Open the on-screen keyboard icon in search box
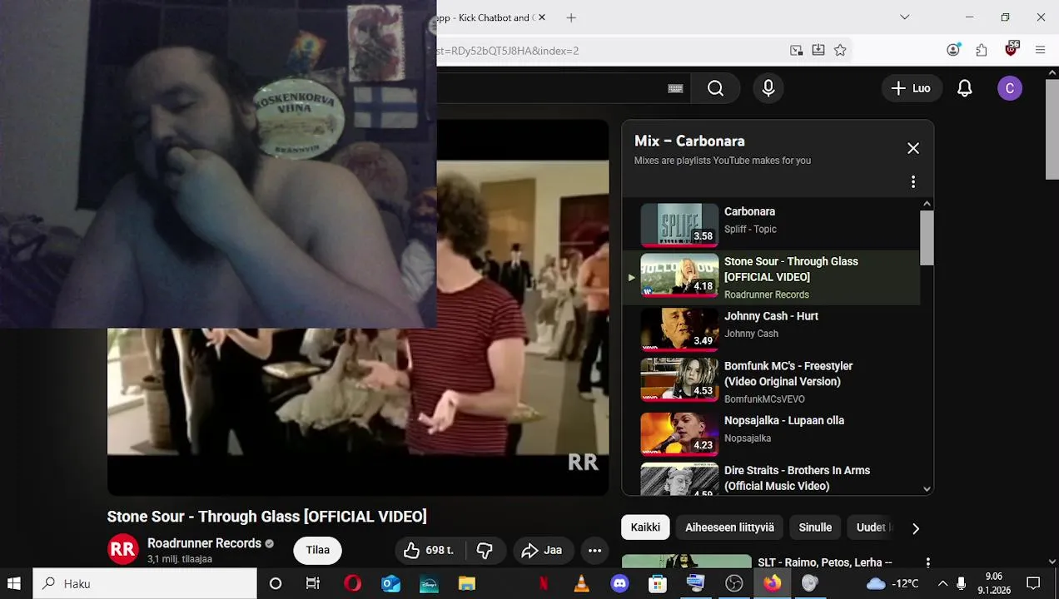Screen dimensions: 1059x599 (675, 88)
